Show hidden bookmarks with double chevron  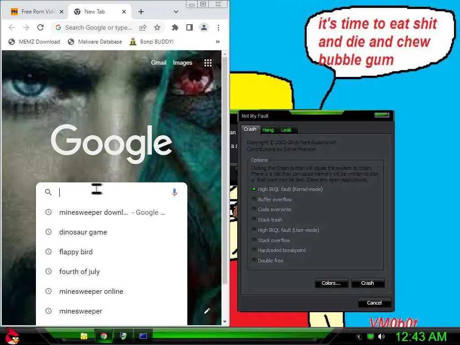point(218,42)
